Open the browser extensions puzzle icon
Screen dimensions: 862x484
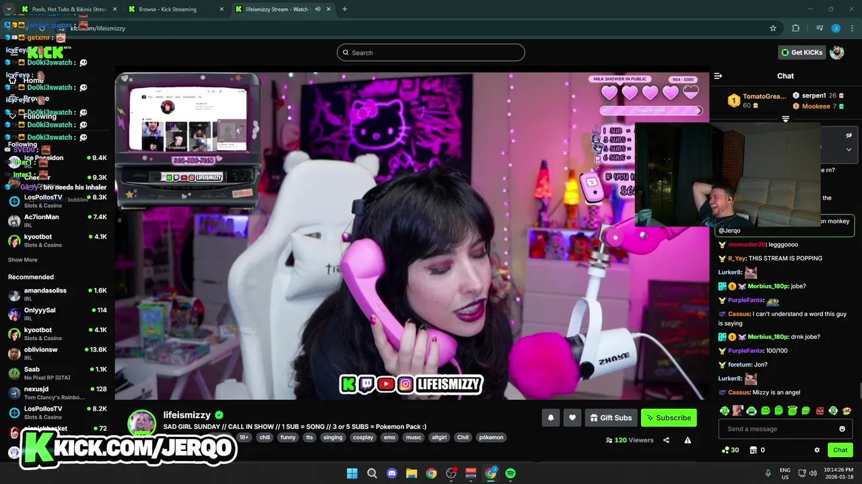point(796,28)
